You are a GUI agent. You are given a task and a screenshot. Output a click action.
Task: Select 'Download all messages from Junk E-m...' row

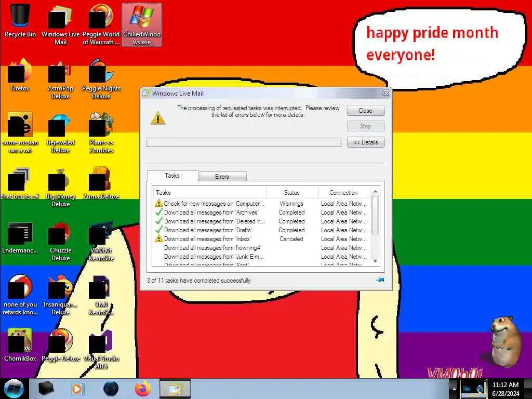pyautogui.click(x=262, y=257)
